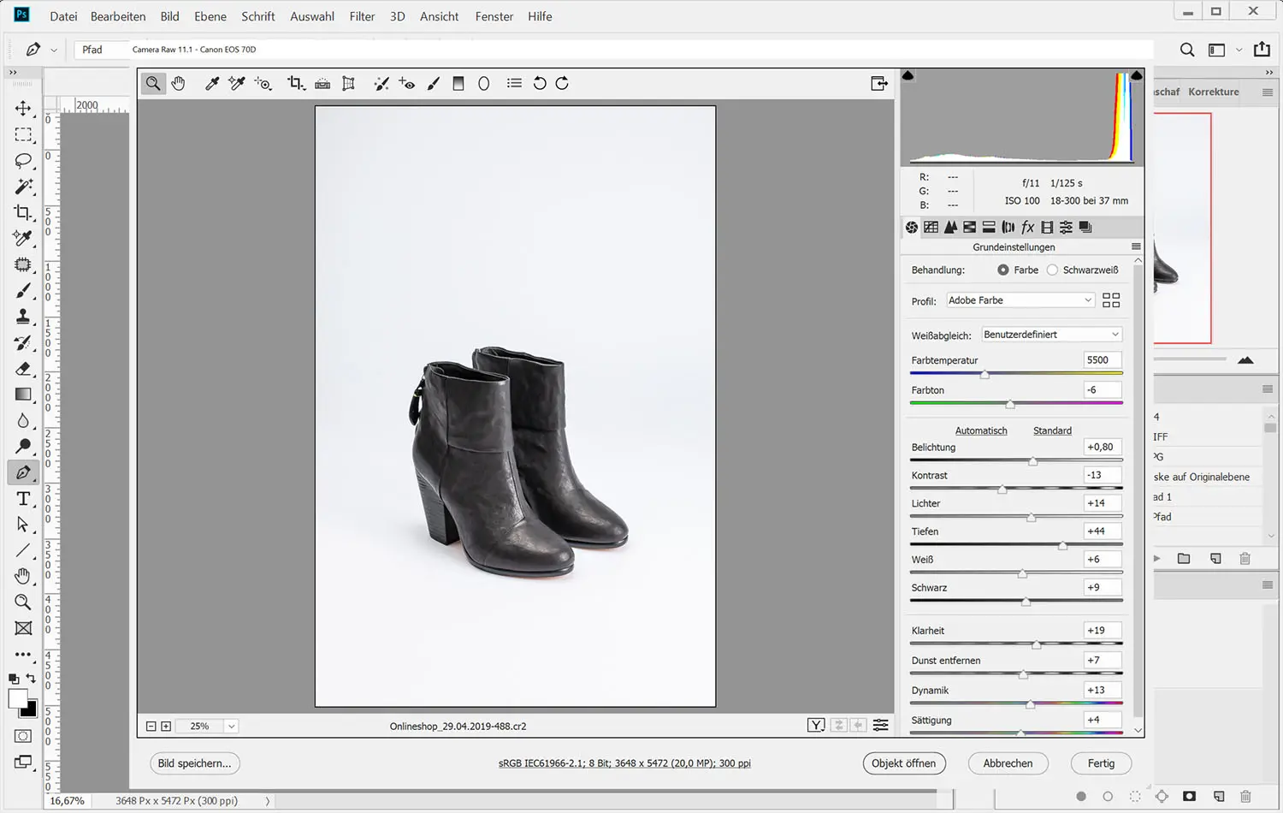This screenshot has height=813, width=1283.
Task: Select the White Balance eyedropper tool
Action: [x=212, y=83]
